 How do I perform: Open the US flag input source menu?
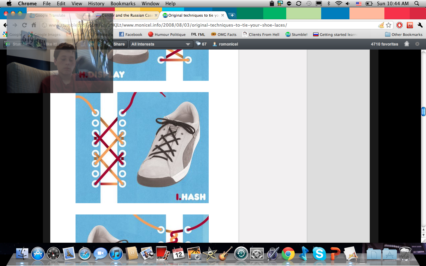click(358, 4)
